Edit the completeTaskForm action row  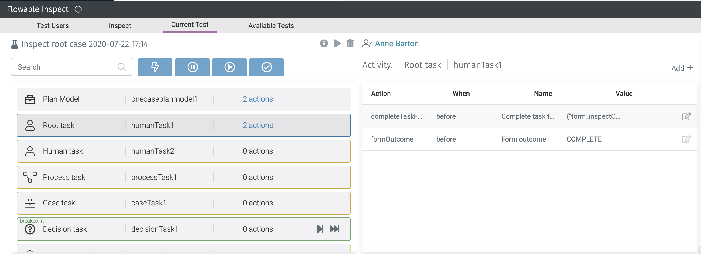pyautogui.click(x=686, y=116)
